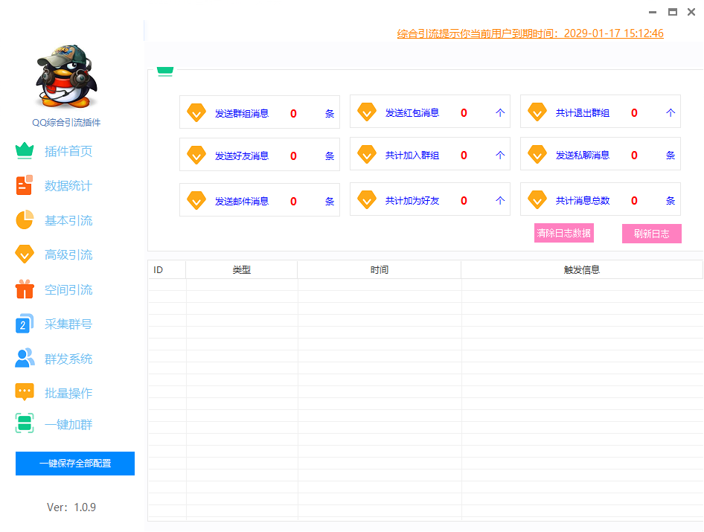Click the blue people icon for 群发系统
Screen dimensions: 704x532
pyautogui.click(x=25, y=358)
